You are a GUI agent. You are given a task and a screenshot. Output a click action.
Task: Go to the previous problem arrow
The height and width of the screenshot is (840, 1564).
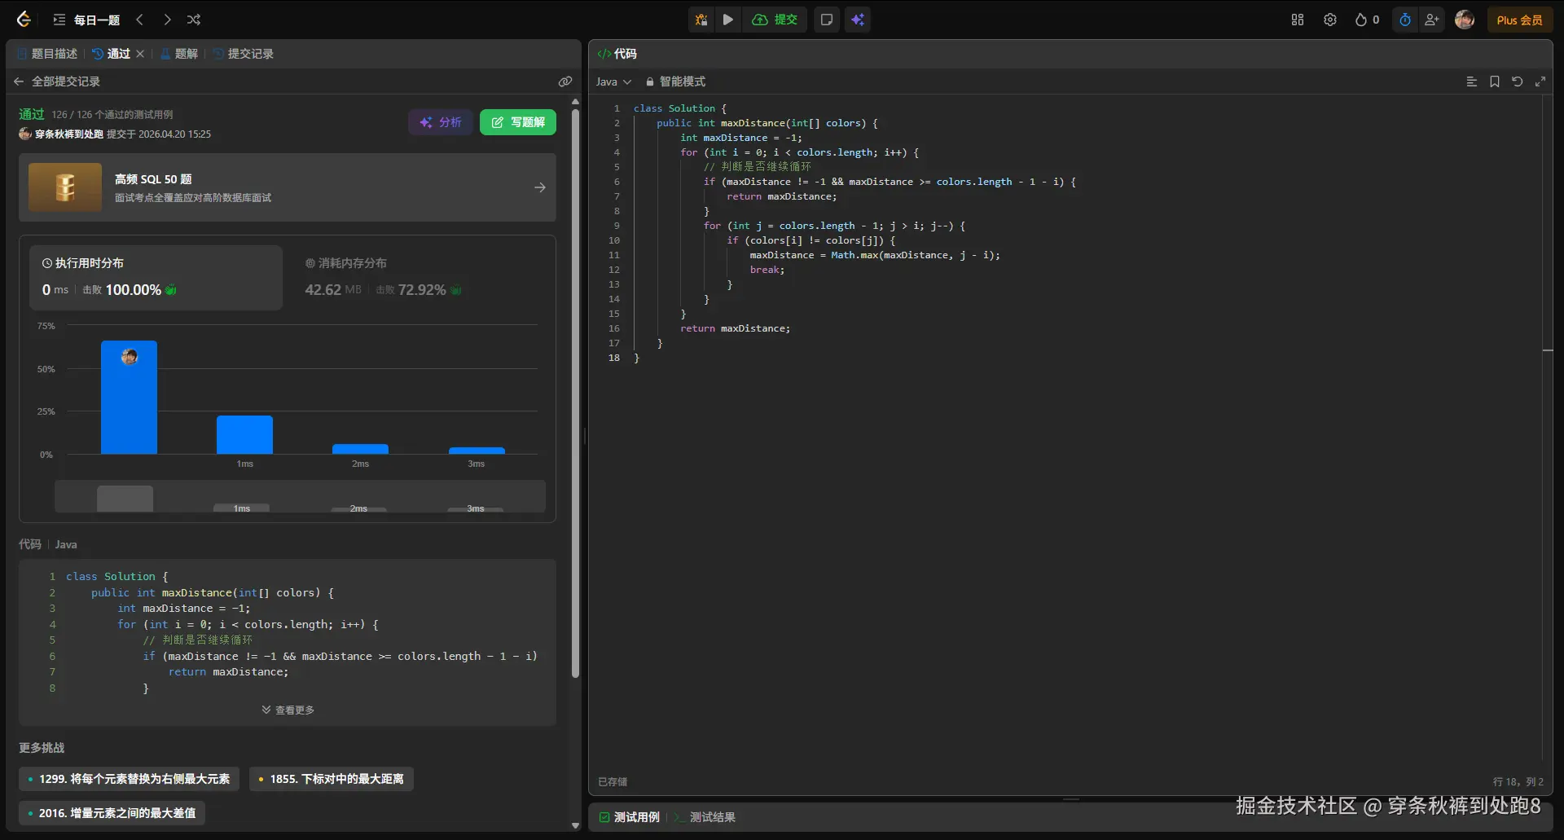pos(140,20)
